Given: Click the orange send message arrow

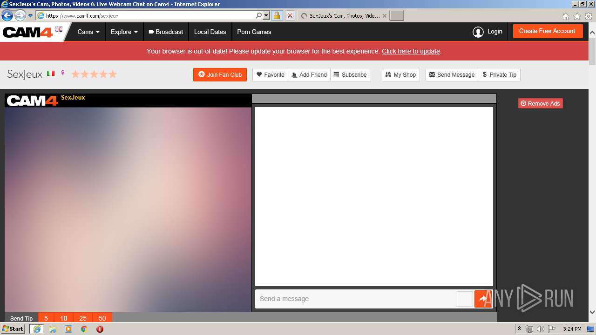Looking at the screenshot, I should [483, 299].
